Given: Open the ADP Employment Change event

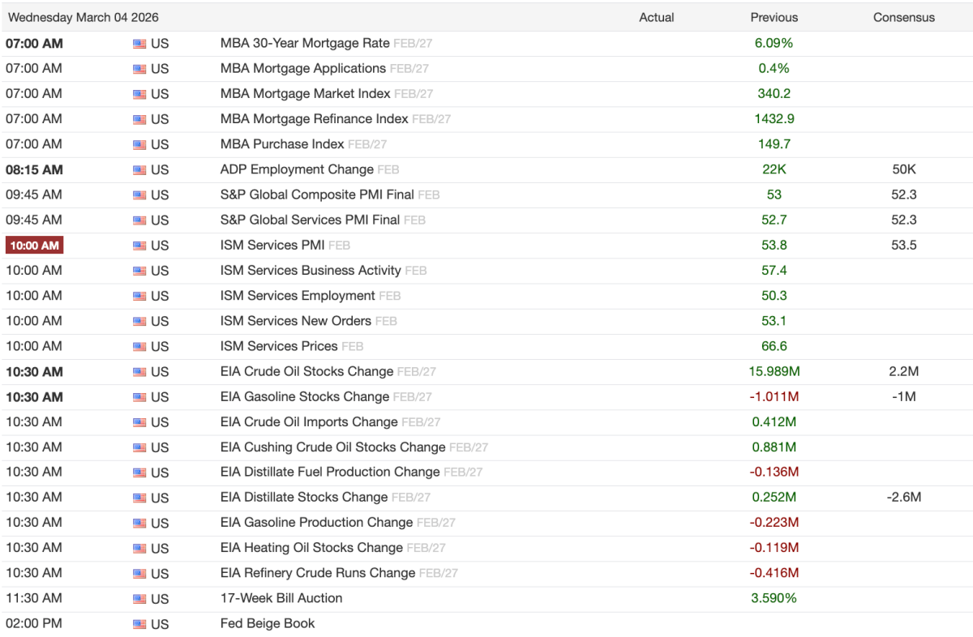Looking at the screenshot, I should tap(297, 169).
